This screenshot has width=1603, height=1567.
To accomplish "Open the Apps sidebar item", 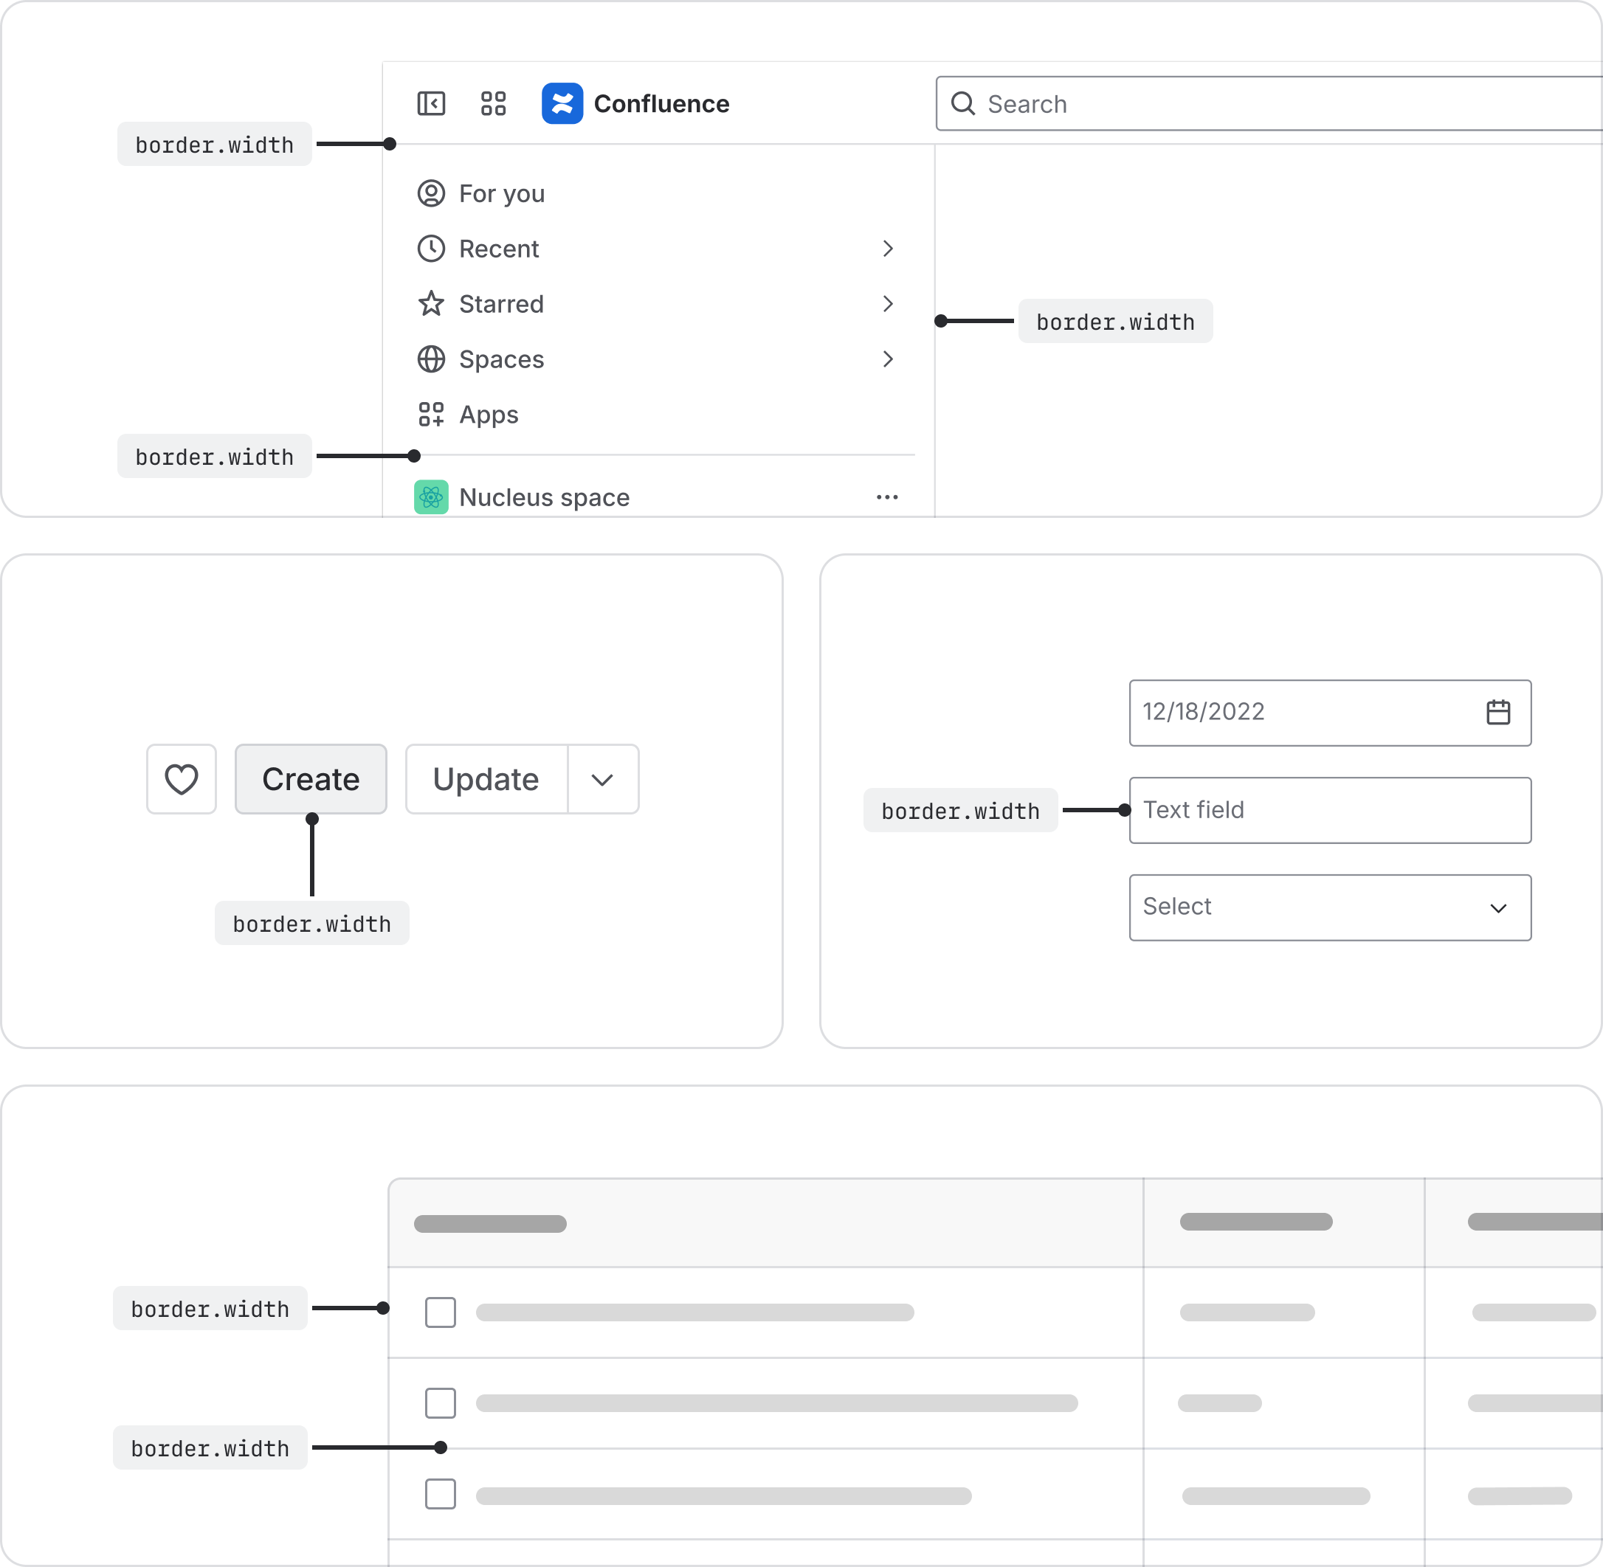I will [x=487, y=414].
